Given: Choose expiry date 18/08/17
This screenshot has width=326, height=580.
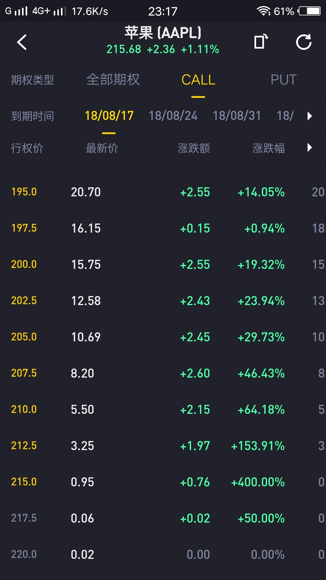Looking at the screenshot, I should tap(109, 116).
